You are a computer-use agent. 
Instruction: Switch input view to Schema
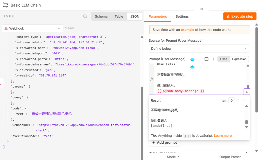tap(101, 16)
